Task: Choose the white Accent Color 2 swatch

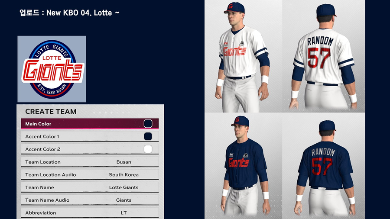Action: click(148, 149)
